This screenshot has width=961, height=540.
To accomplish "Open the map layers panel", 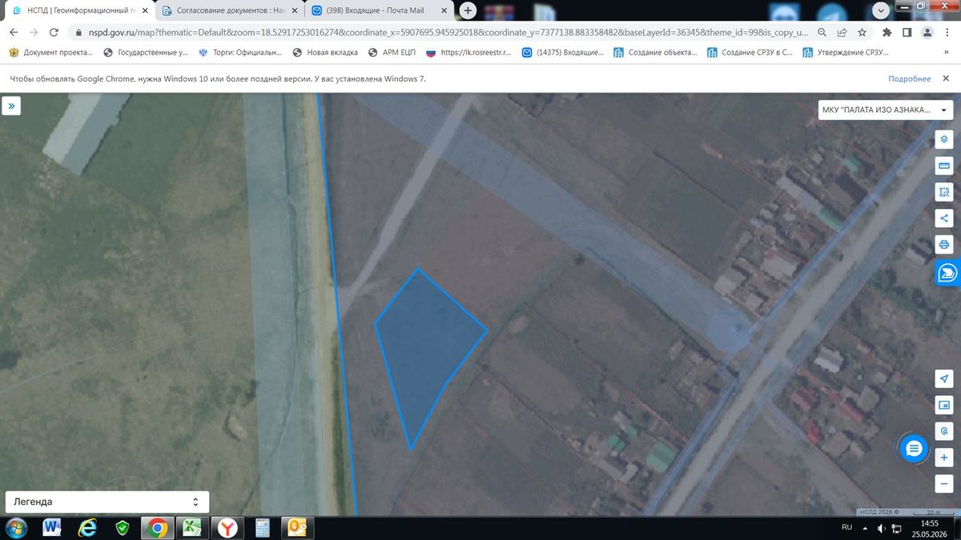I will (944, 138).
